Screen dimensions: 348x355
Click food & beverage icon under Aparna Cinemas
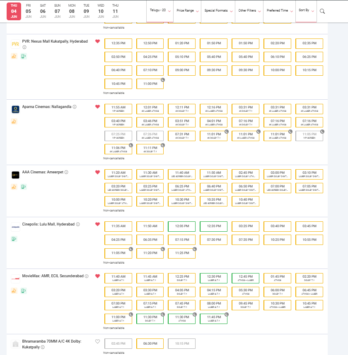(14, 122)
